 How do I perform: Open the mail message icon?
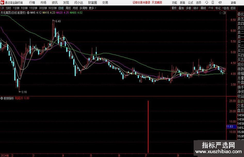pyautogui.click(x=220, y=3)
